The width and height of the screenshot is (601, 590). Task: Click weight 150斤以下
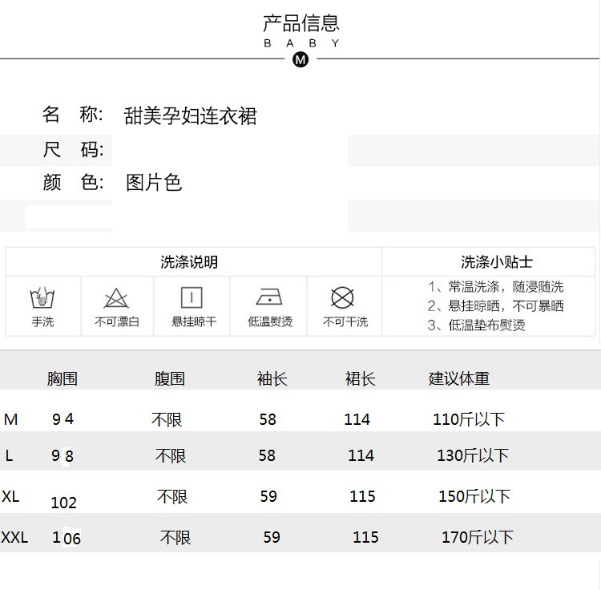(474, 496)
